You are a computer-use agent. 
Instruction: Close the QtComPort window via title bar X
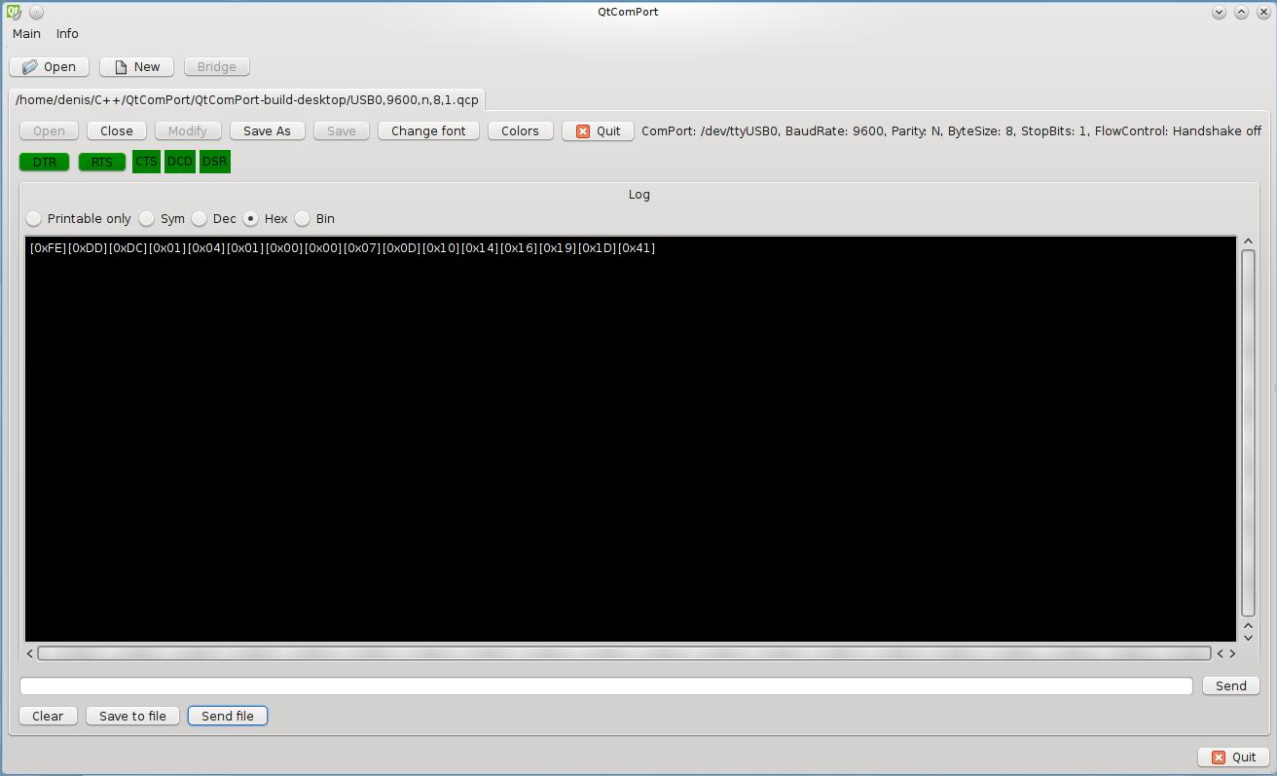tap(1263, 13)
